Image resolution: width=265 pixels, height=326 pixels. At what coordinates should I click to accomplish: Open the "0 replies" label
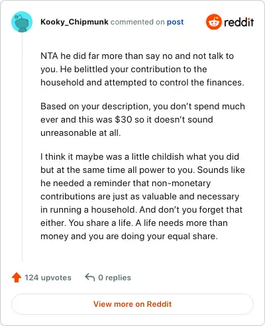(115, 278)
